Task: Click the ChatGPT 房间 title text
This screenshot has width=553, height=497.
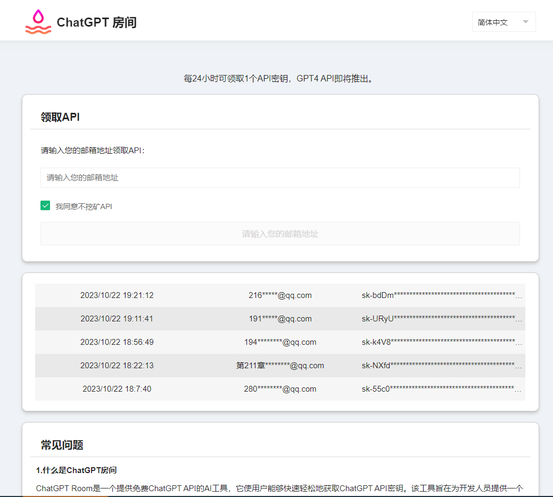Action: pyautogui.click(x=96, y=22)
